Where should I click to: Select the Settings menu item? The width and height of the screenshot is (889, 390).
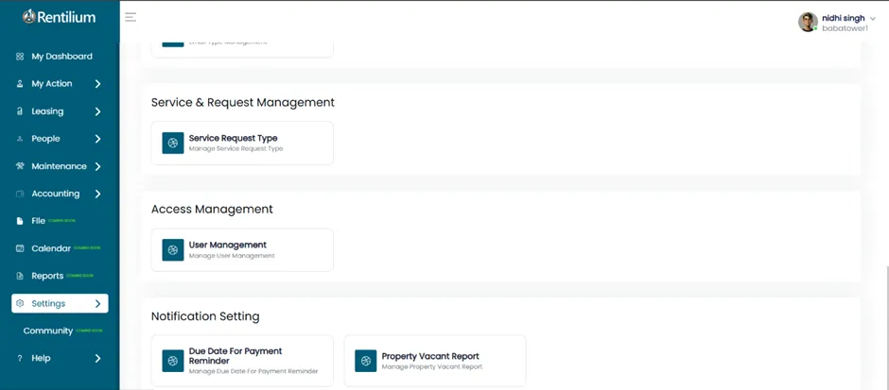(60, 303)
